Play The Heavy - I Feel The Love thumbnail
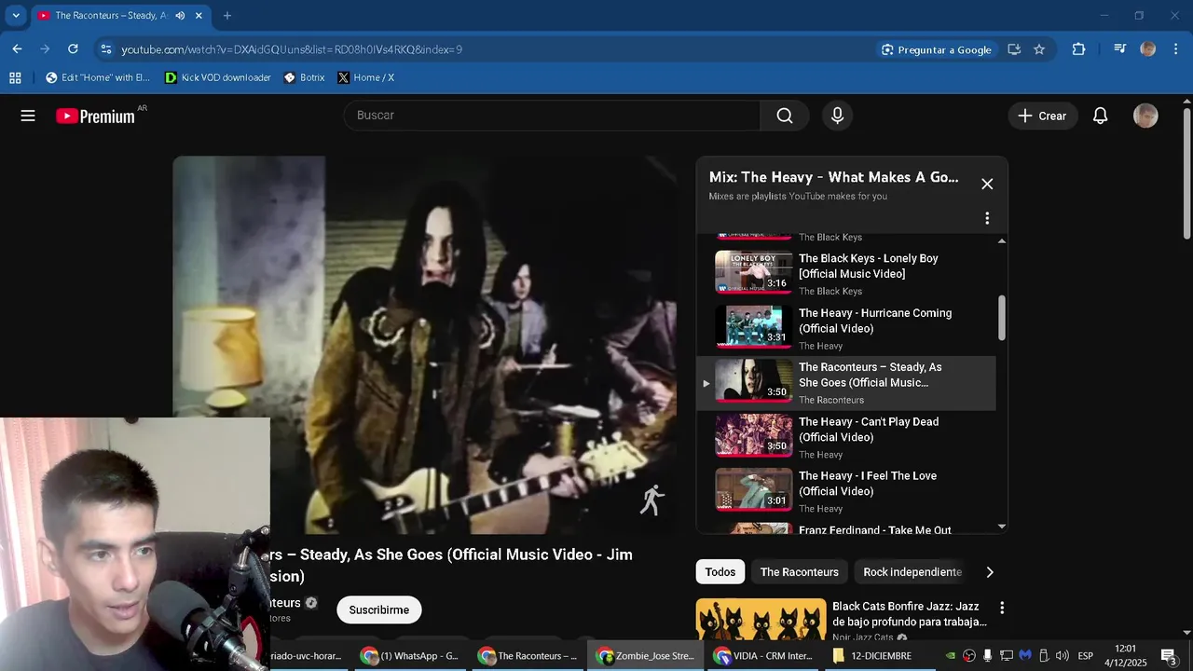Screen dimensions: 1193x671 (753, 490)
